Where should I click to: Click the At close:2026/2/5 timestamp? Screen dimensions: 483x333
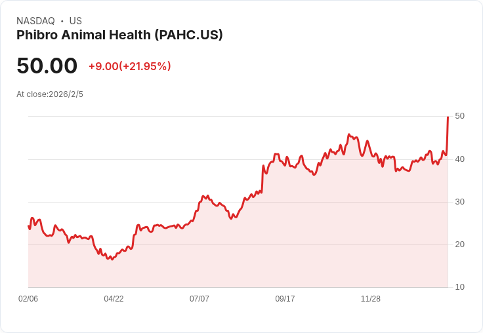[50, 94]
